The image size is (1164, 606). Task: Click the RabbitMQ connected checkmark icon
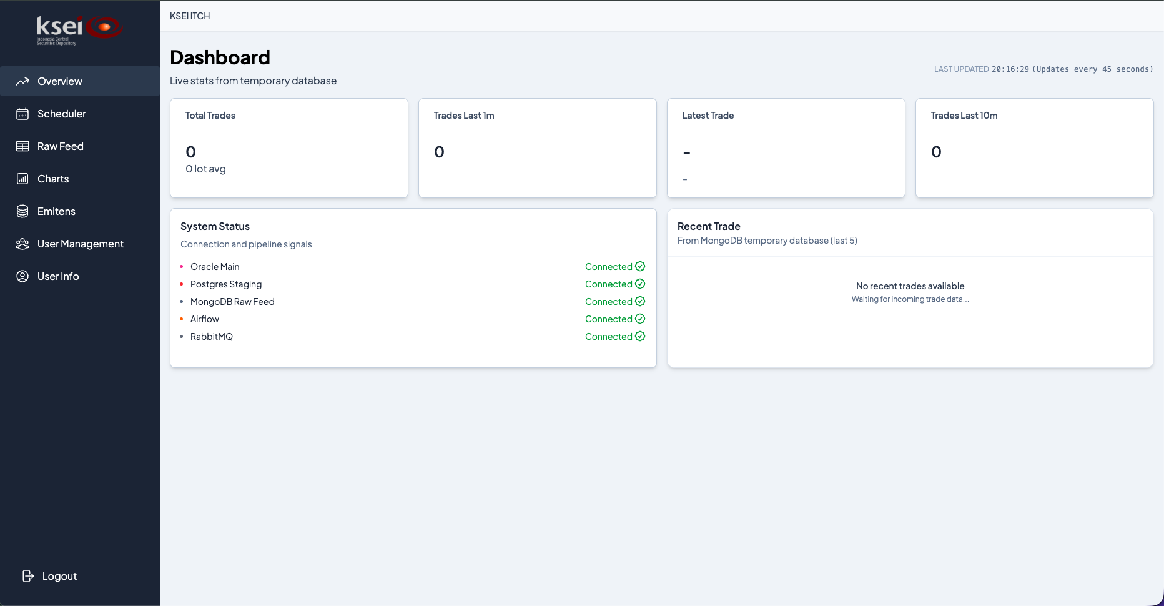(x=640, y=336)
